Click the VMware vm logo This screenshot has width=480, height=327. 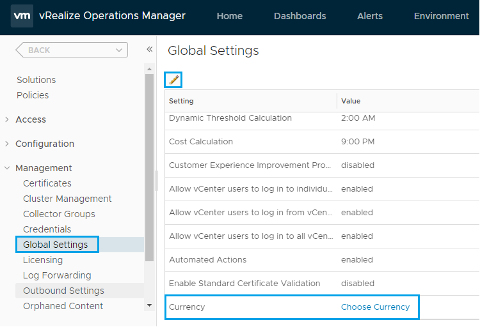22,16
